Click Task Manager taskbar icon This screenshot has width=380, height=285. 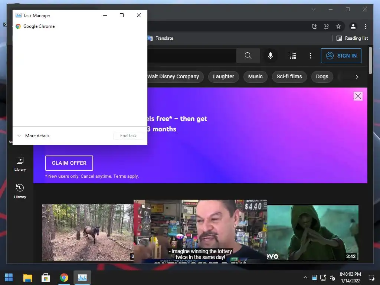tap(82, 278)
